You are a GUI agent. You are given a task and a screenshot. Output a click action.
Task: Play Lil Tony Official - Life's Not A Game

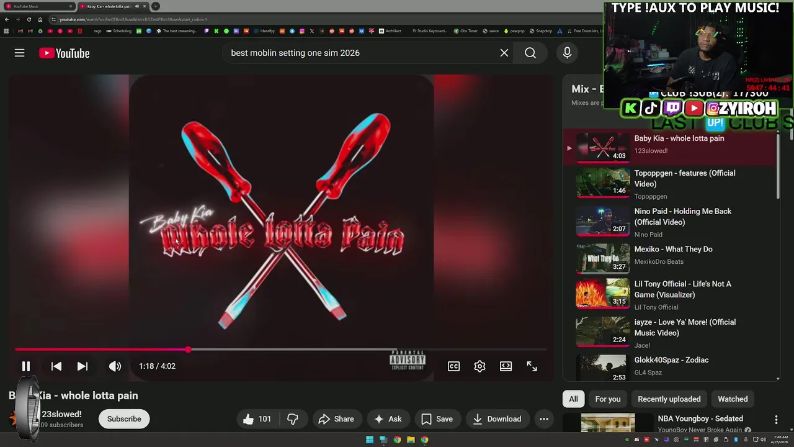[669, 295]
